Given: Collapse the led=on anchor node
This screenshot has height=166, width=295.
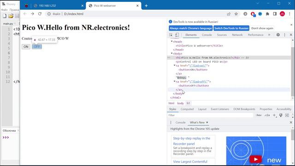Looking at the screenshot, I should click(x=174, y=65).
